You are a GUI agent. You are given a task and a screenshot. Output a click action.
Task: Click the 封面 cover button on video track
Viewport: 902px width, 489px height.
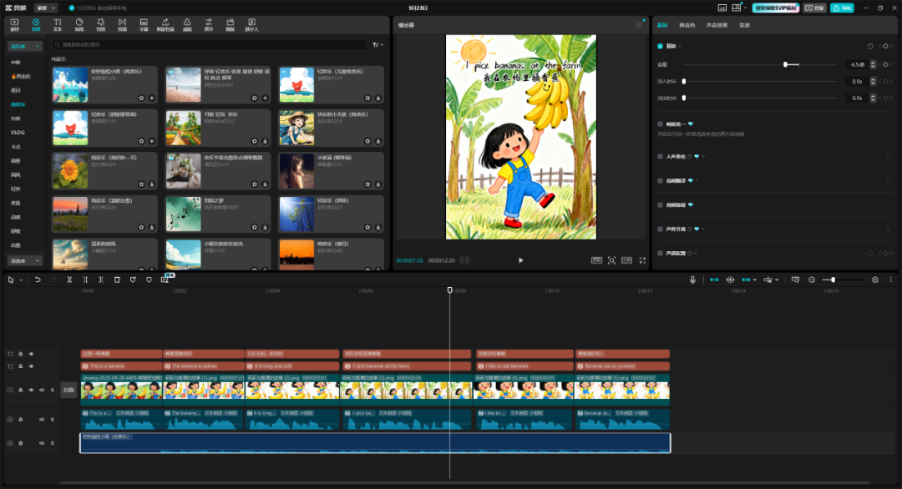(68, 390)
